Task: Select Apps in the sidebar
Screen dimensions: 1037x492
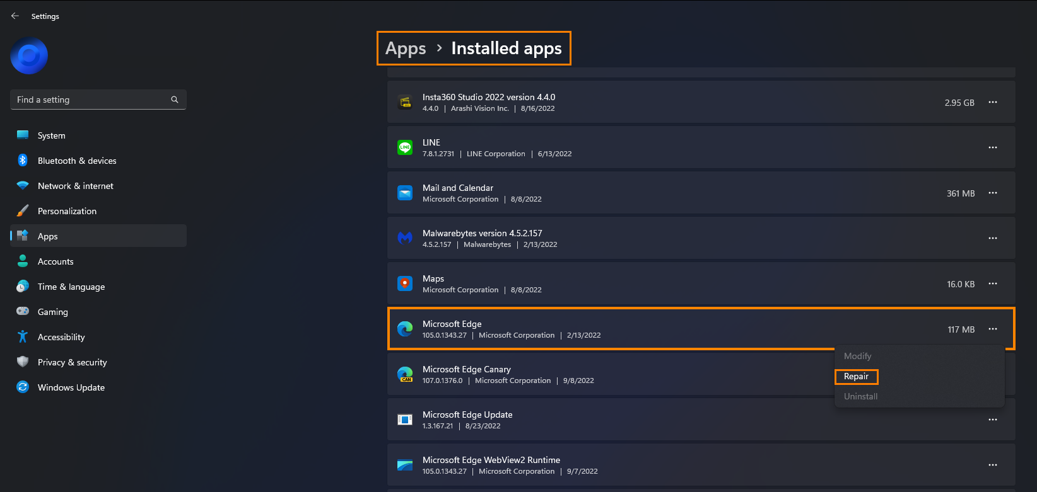Action: coord(98,236)
